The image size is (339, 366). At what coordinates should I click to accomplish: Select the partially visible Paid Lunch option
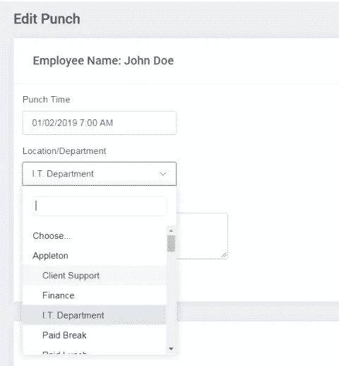95,352
